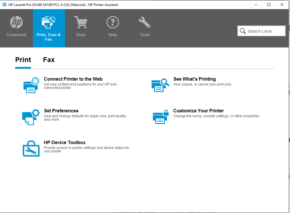Image resolution: width=290 pixels, height=213 pixels.
Task: Open Tools using the wrench icon
Action: click(144, 22)
